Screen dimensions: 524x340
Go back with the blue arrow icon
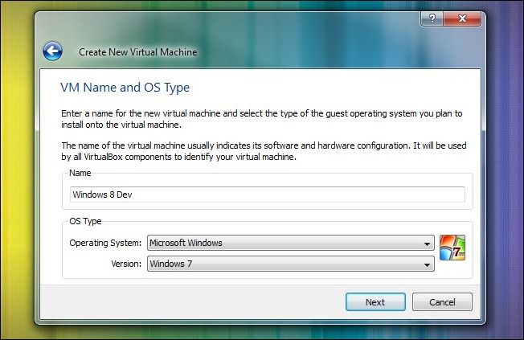(x=52, y=51)
